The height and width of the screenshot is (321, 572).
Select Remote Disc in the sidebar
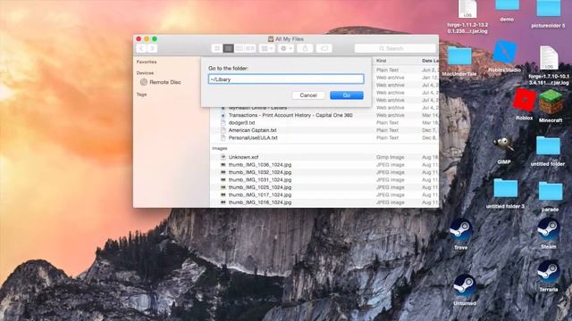tap(161, 82)
